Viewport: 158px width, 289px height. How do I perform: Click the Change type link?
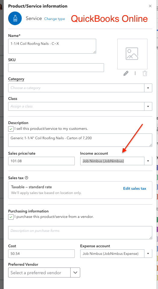pos(55,19)
